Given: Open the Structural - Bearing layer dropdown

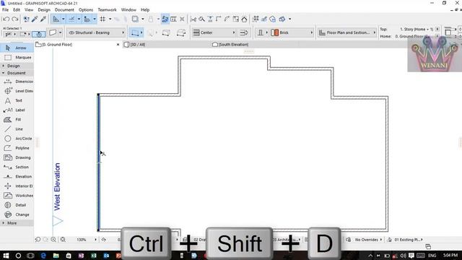Looking at the screenshot, I should pos(96,32).
